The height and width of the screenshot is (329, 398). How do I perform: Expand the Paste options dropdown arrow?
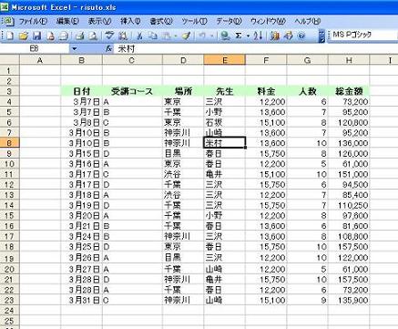click(176, 36)
